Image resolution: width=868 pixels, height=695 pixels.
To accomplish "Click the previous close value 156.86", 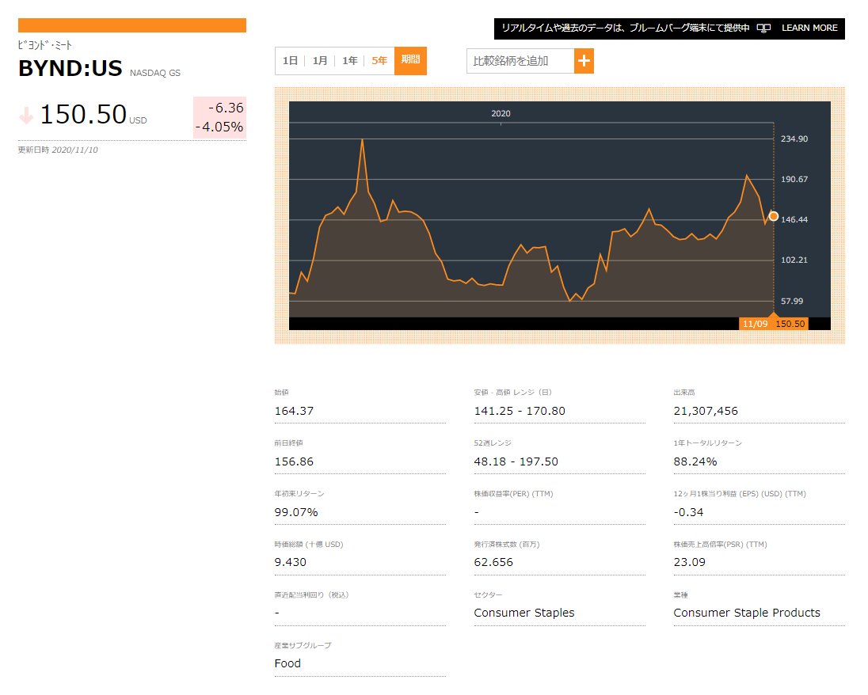I will [x=294, y=461].
